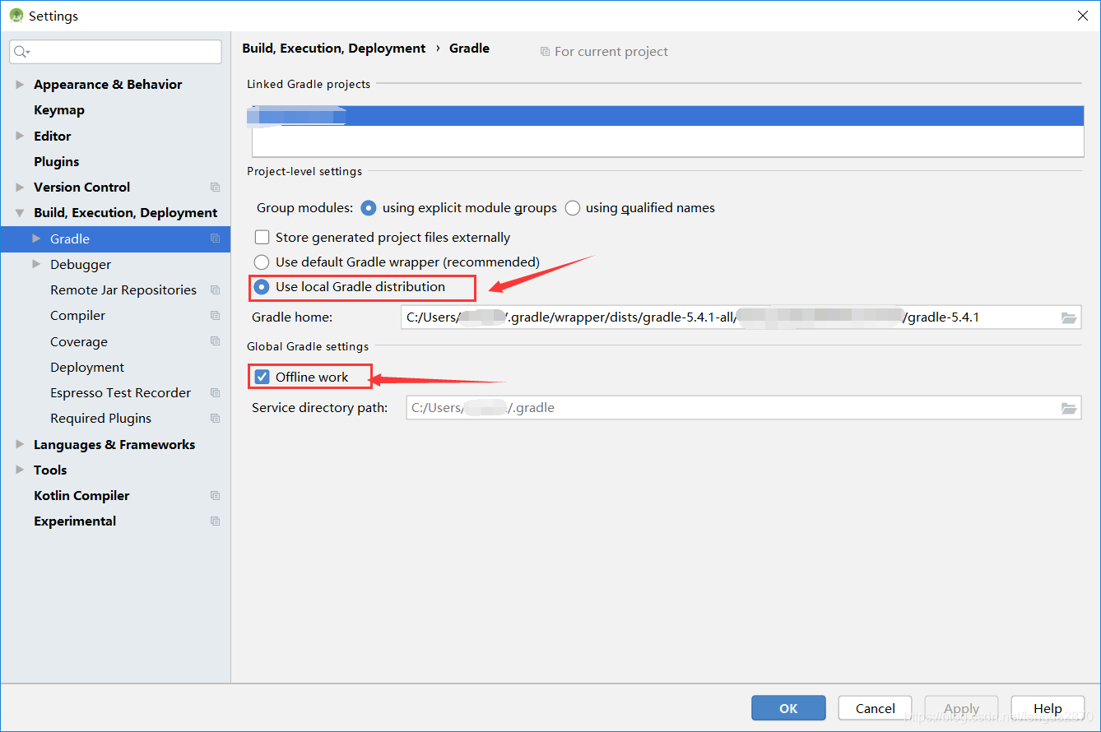Open Debugger settings page
The height and width of the screenshot is (732, 1101).
pos(81,265)
